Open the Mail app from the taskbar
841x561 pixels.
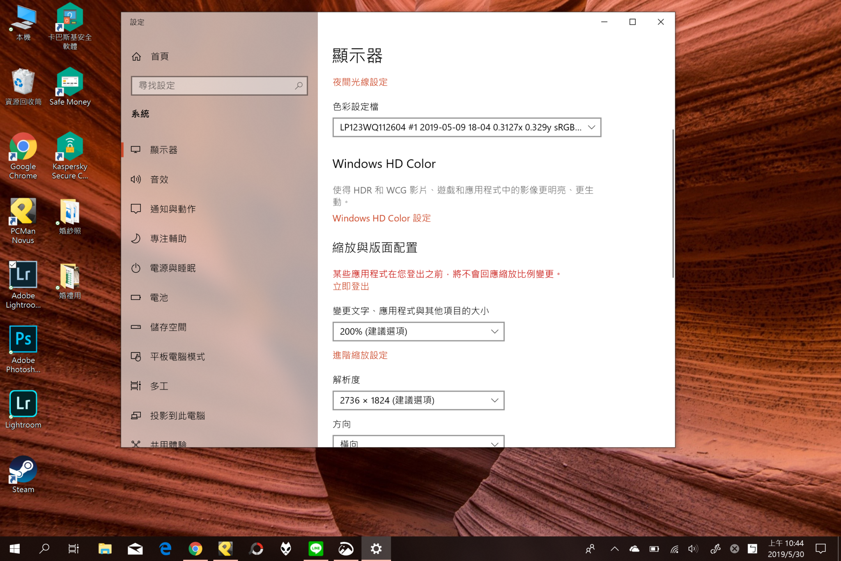[x=135, y=549]
